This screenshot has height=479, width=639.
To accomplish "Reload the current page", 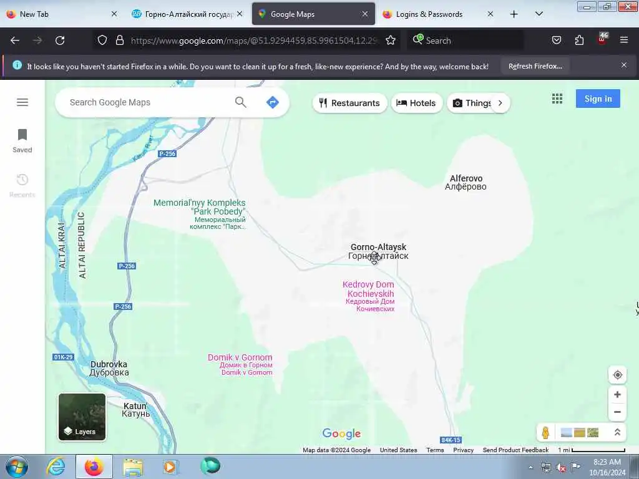I will 60,41.
